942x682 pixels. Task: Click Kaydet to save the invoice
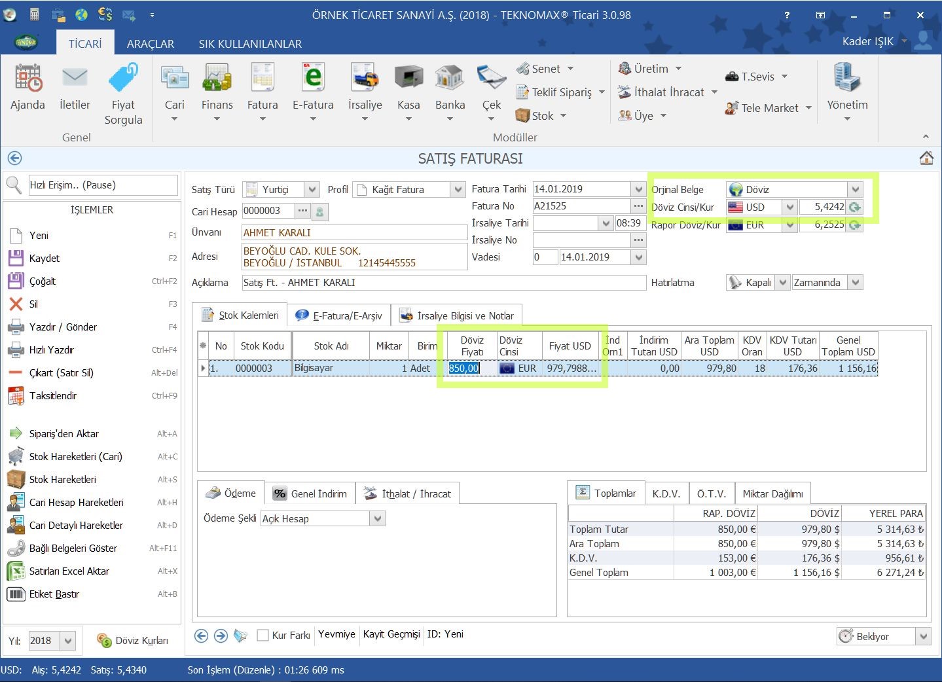[44, 259]
